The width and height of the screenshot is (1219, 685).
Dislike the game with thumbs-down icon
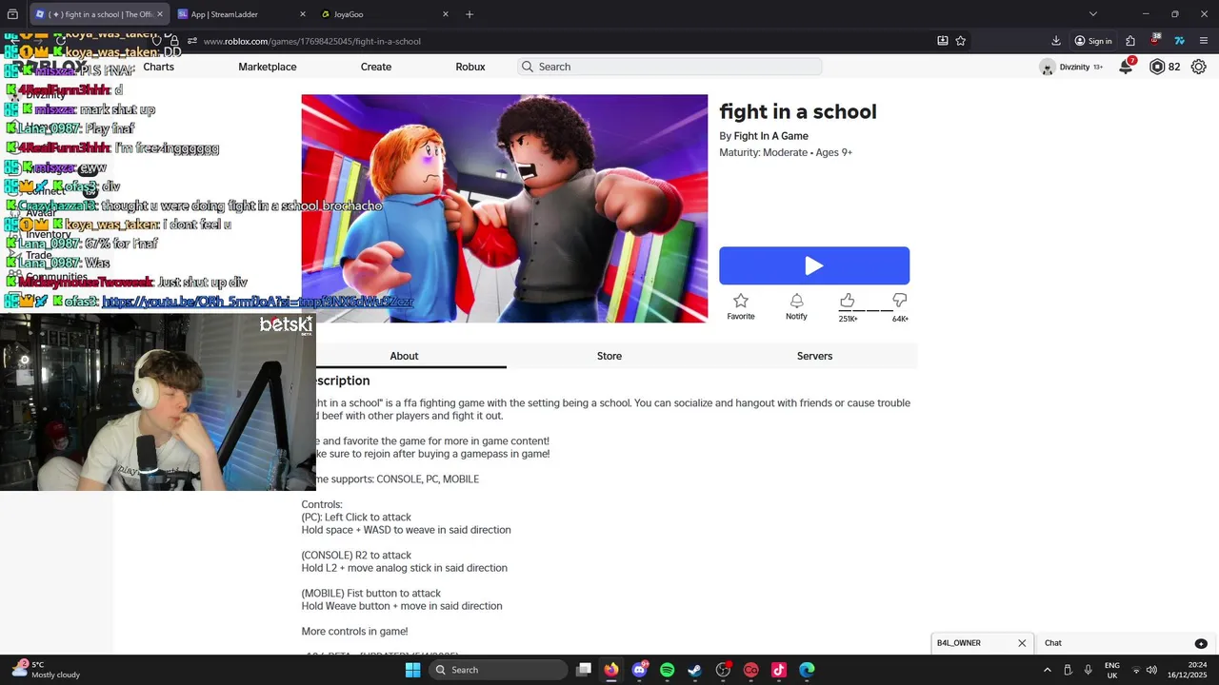coord(900,301)
